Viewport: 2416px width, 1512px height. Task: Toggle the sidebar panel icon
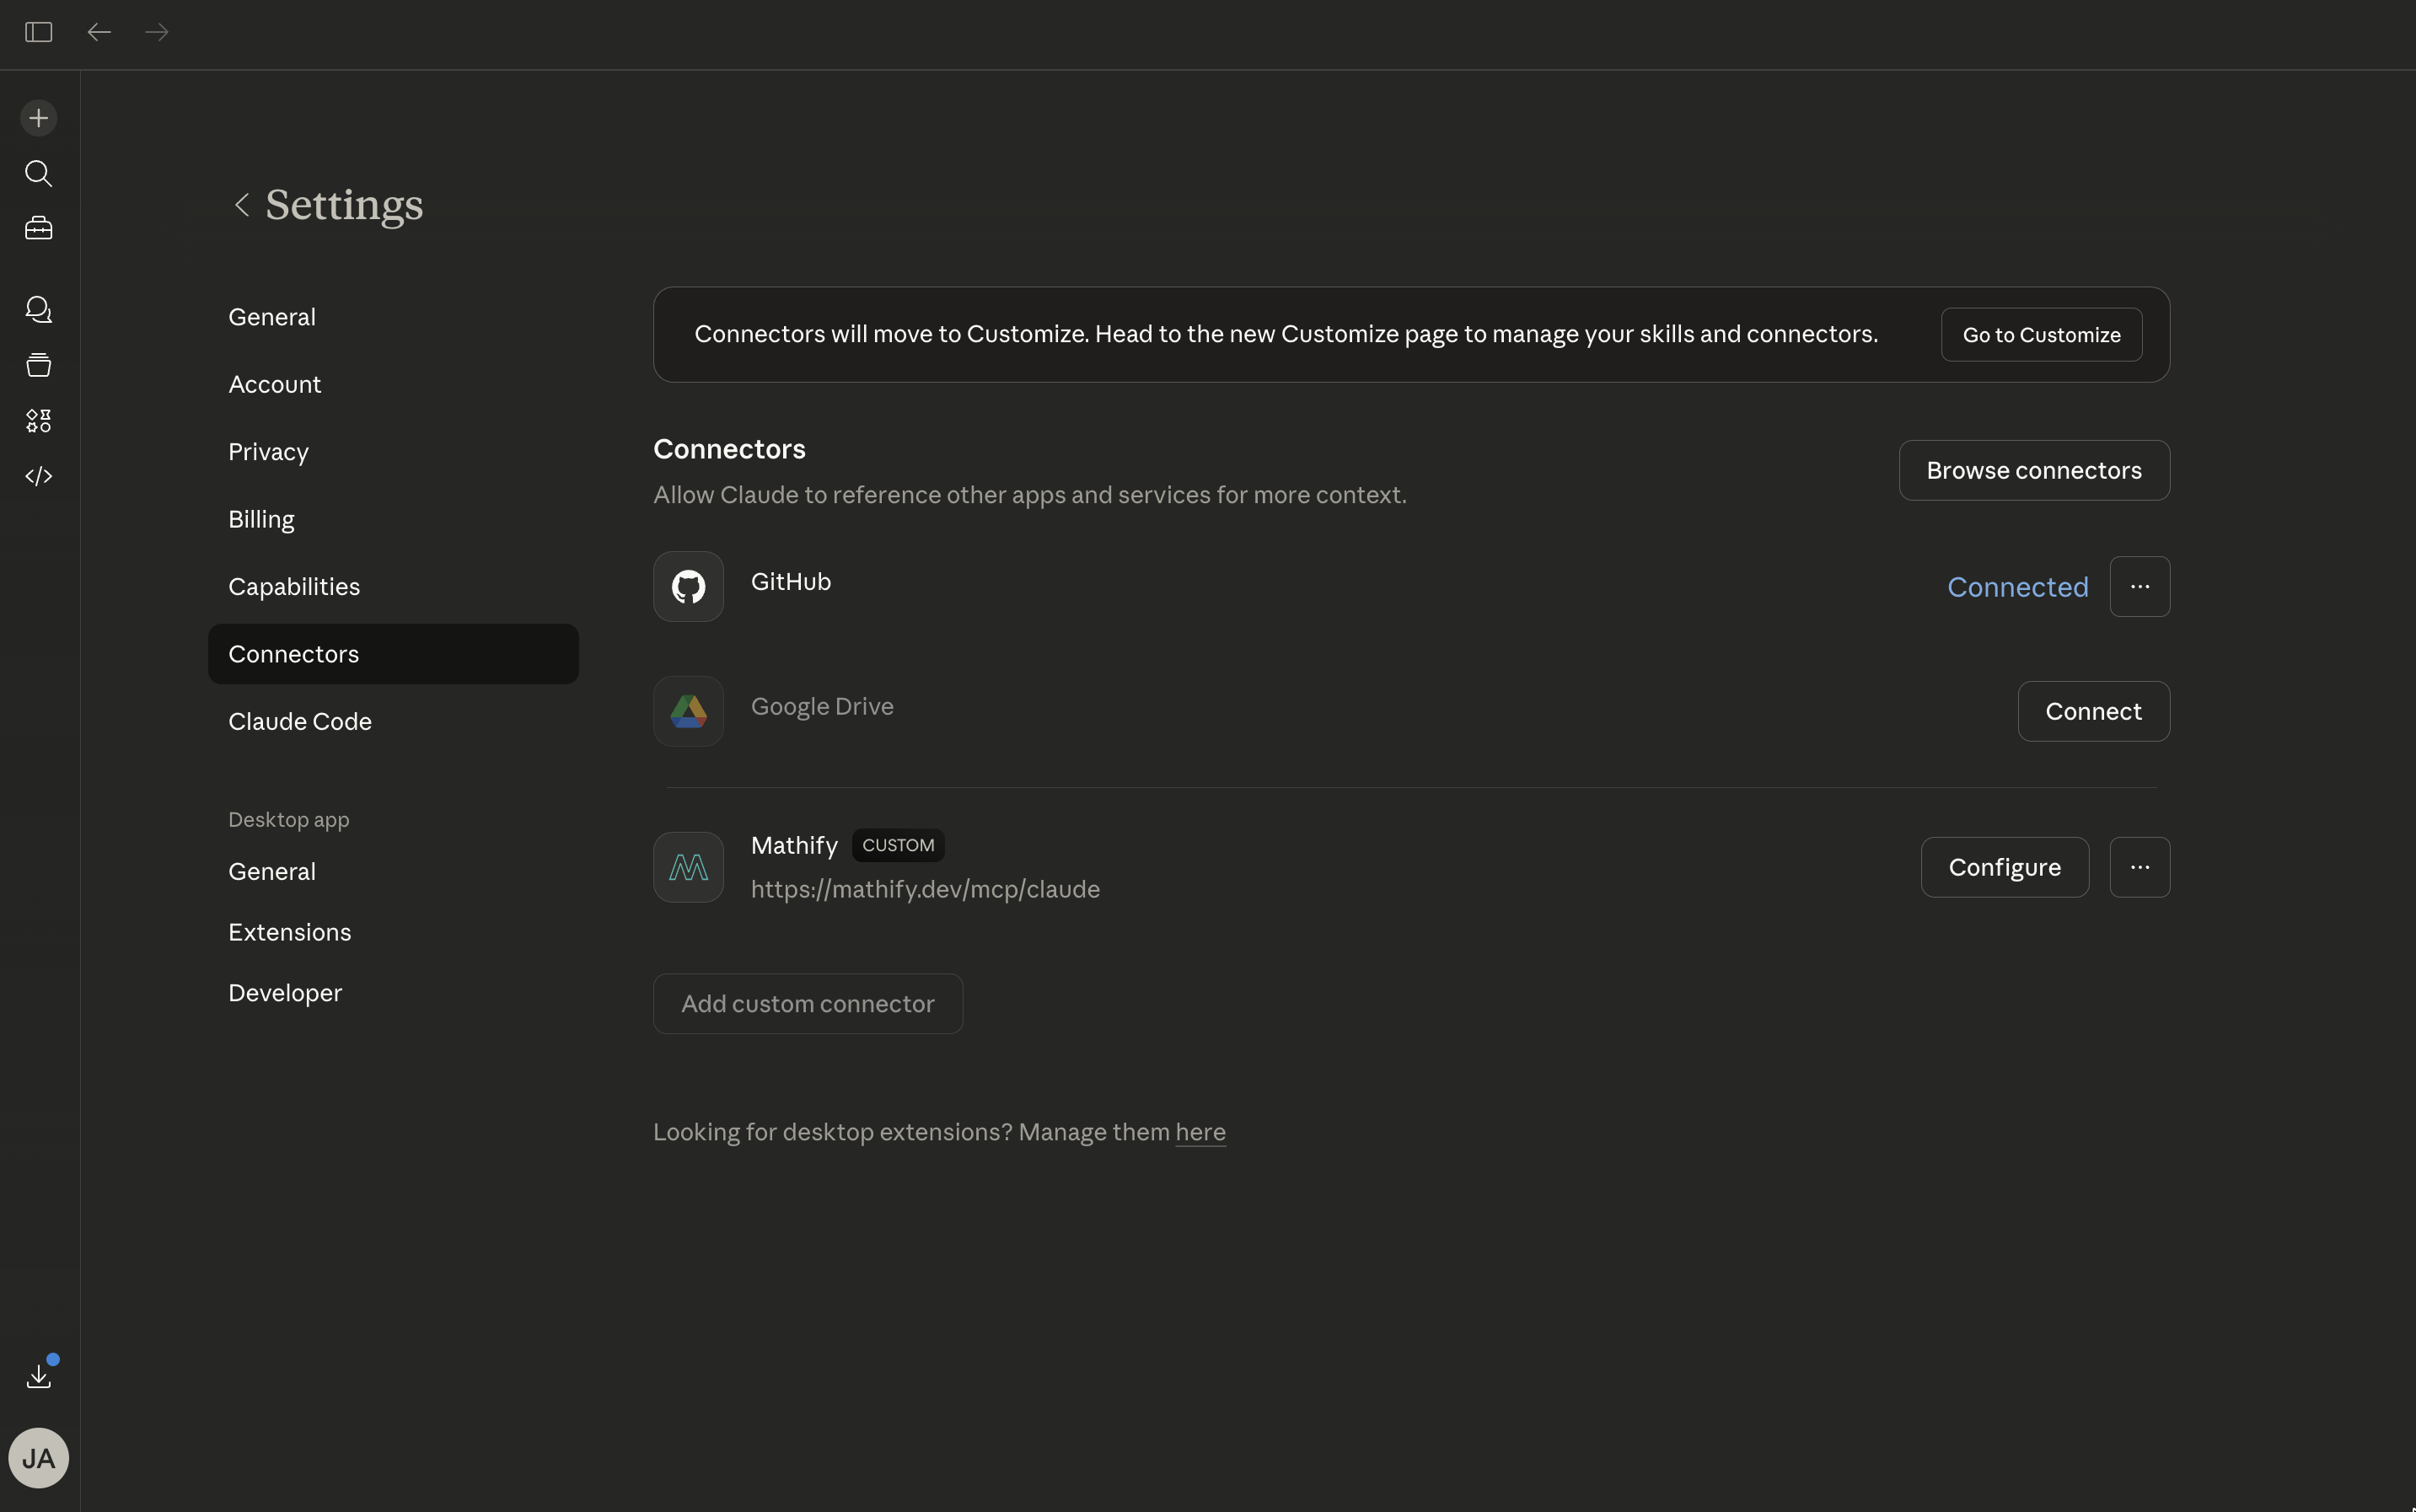click(x=38, y=32)
